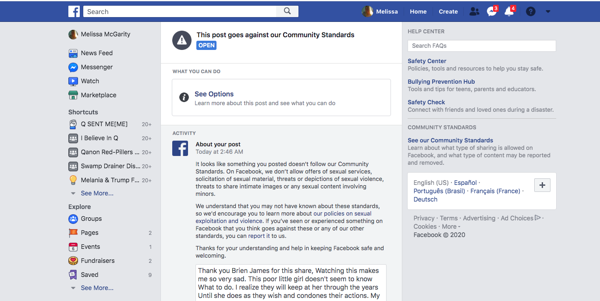Open the Safety Center link
This screenshot has width=600, height=301.
pos(427,61)
